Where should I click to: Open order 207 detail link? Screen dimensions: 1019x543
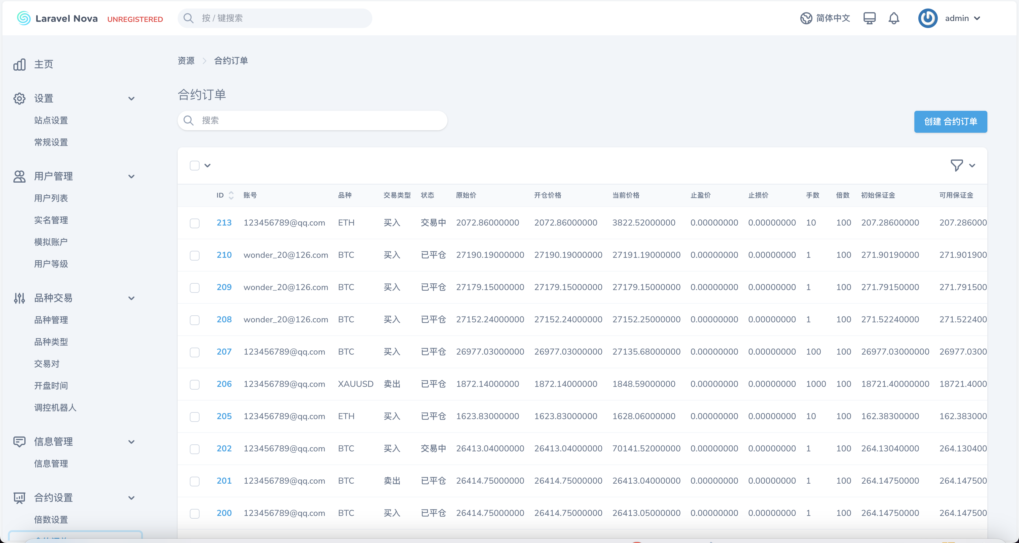click(224, 352)
